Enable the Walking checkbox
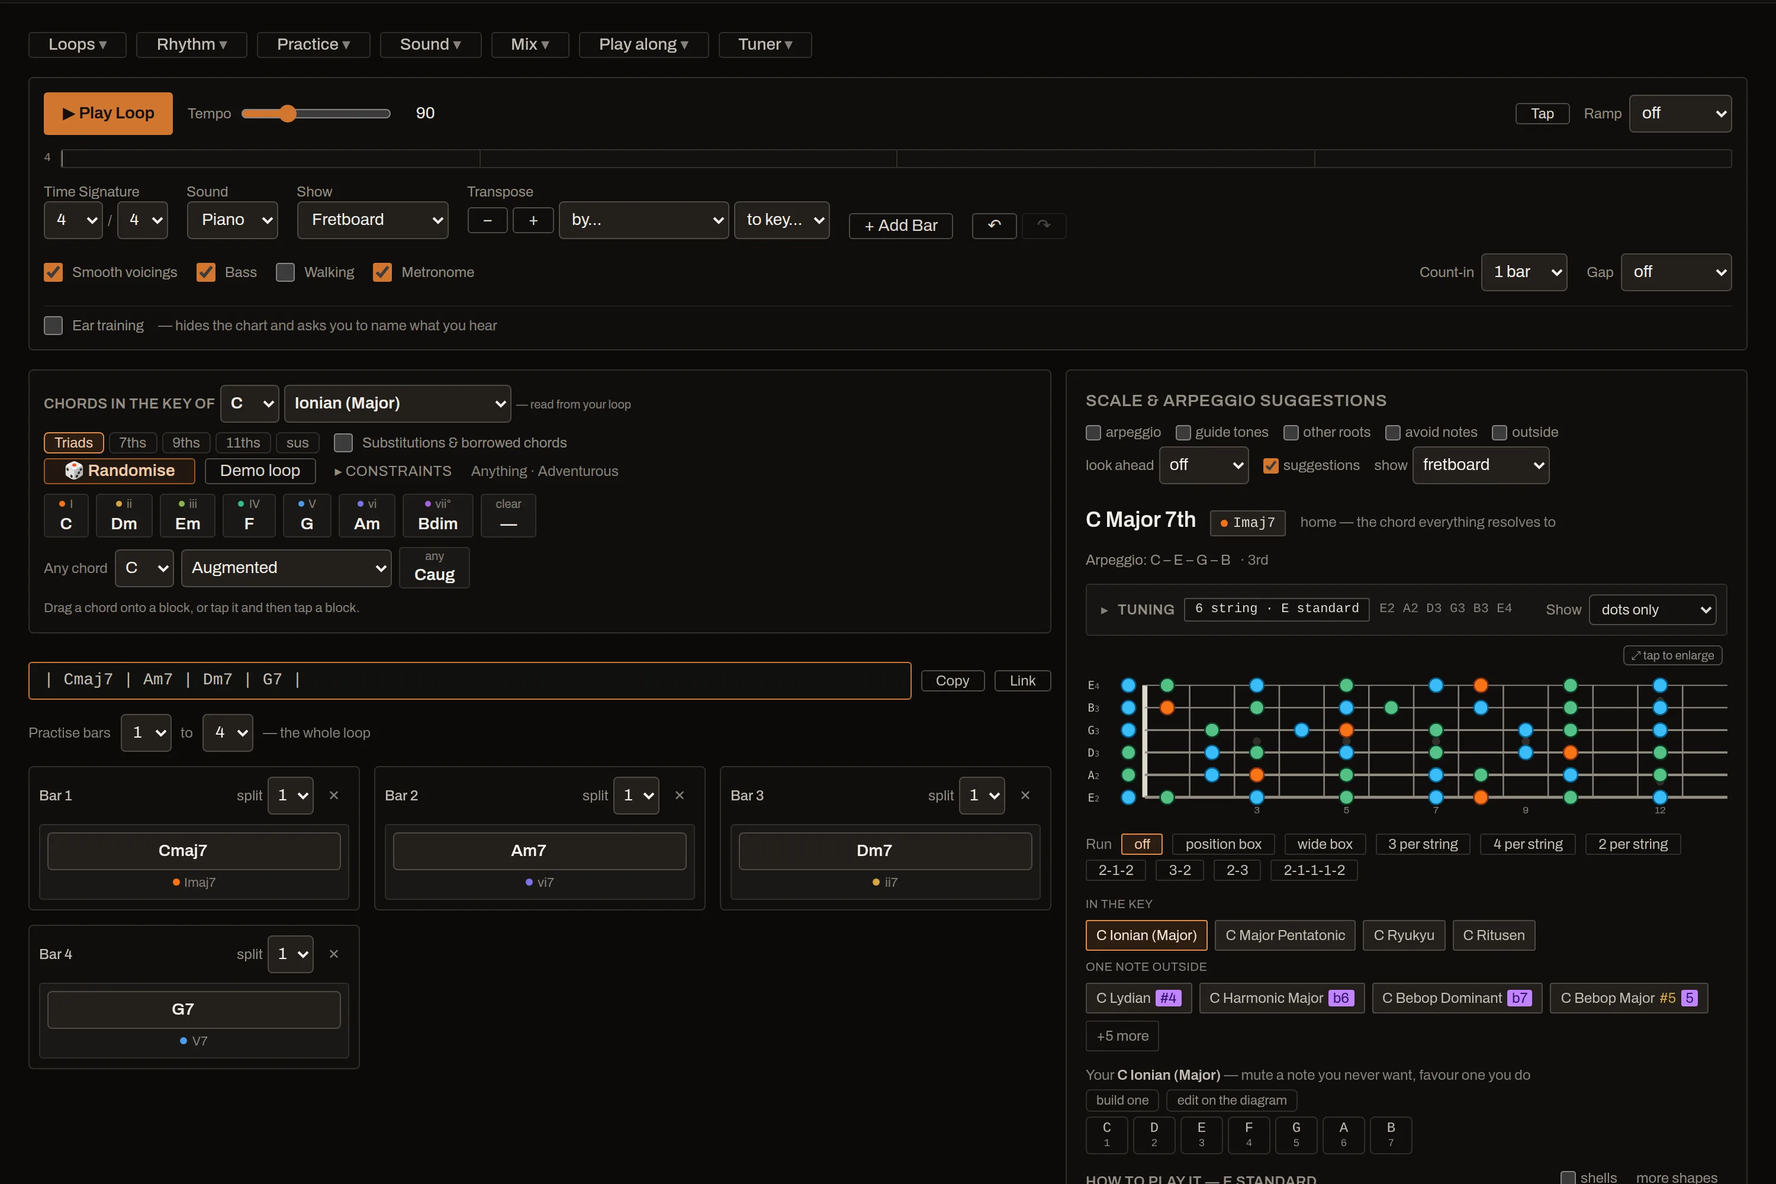The width and height of the screenshot is (1776, 1184). pyautogui.click(x=285, y=272)
